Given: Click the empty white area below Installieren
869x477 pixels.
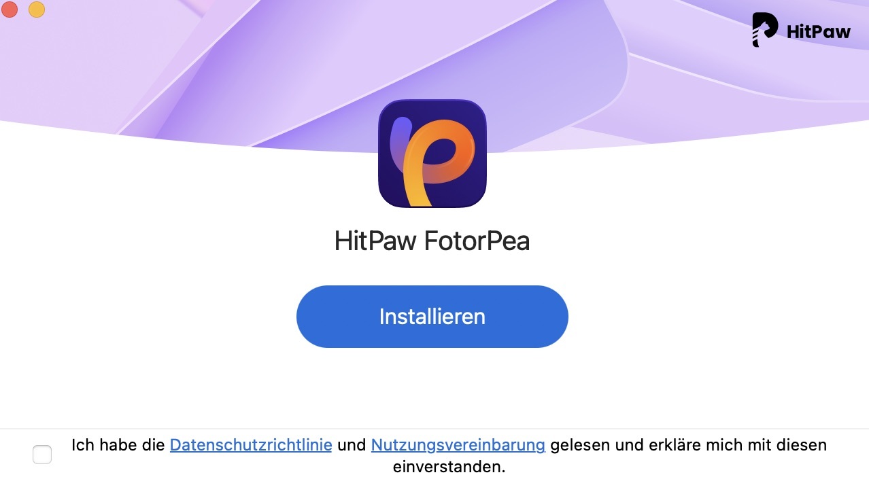Looking at the screenshot, I should pyautogui.click(x=432, y=387).
